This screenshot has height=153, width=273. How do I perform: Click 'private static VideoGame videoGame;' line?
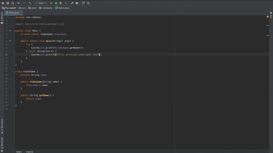(44, 34)
